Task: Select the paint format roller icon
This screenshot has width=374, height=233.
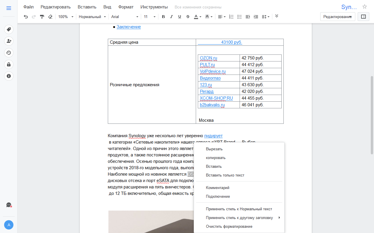Action: [42, 17]
